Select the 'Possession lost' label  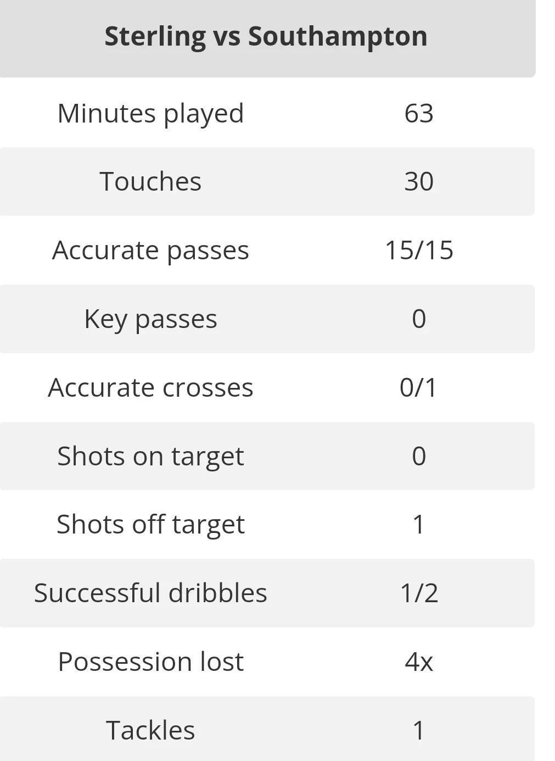[150, 662]
